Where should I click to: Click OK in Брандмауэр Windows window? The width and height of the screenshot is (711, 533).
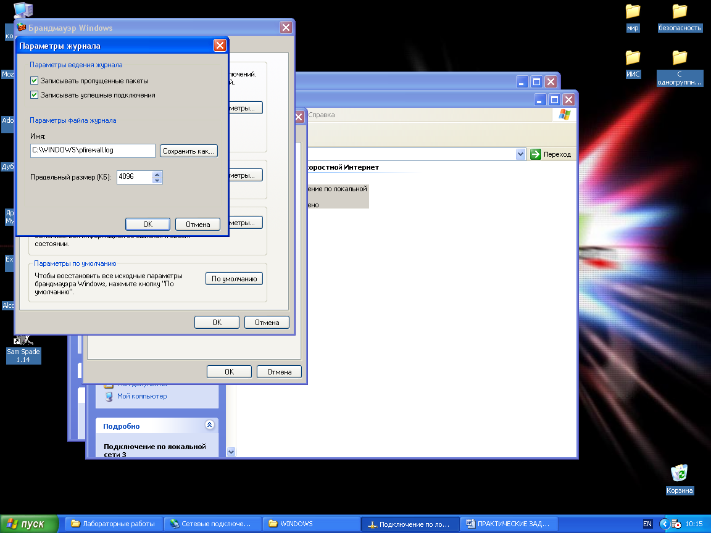217,322
